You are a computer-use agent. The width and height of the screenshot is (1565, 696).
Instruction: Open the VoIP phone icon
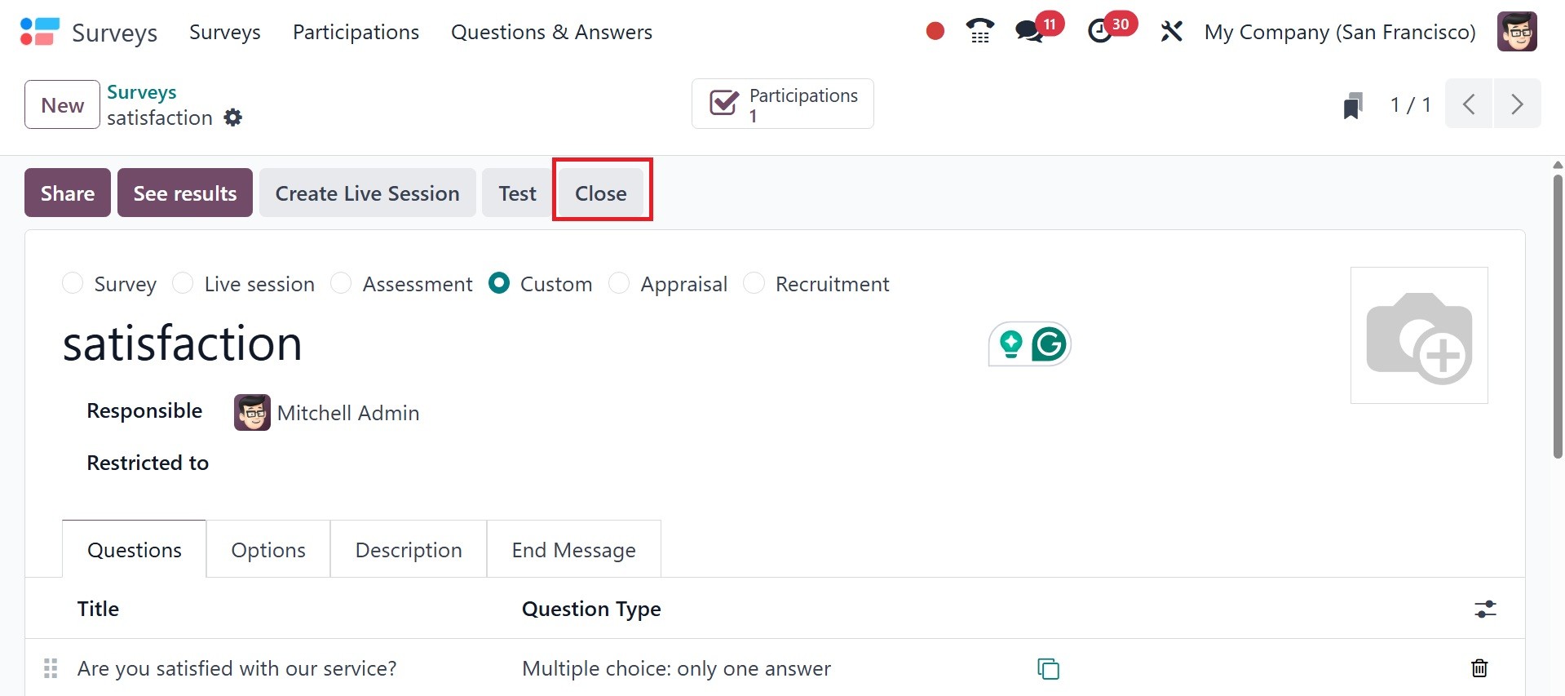click(979, 32)
